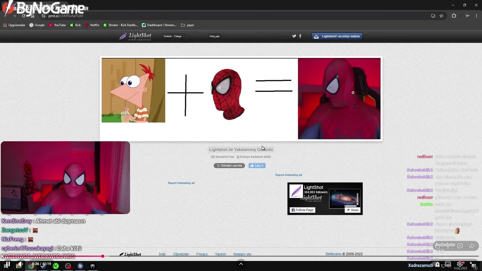Screen dimensions: 482x271
Task: Click chat username KendineEray
Action: pyautogui.click(x=17, y=221)
